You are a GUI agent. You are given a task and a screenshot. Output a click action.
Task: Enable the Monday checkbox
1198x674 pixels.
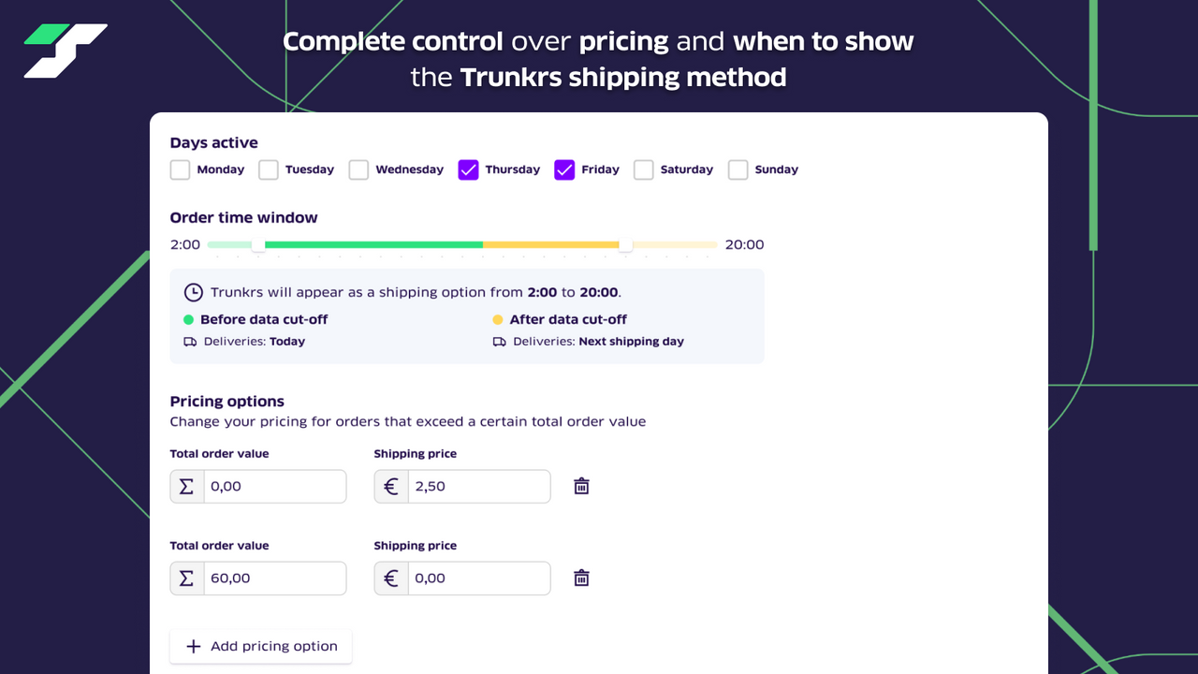point(180,169)
